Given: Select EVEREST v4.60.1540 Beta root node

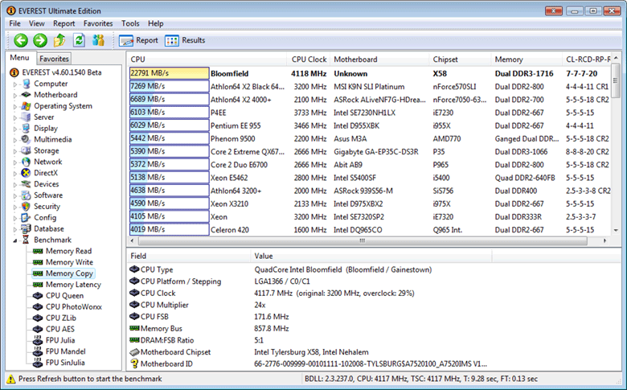Looking at the screenshot, I should tap(62, 72).
